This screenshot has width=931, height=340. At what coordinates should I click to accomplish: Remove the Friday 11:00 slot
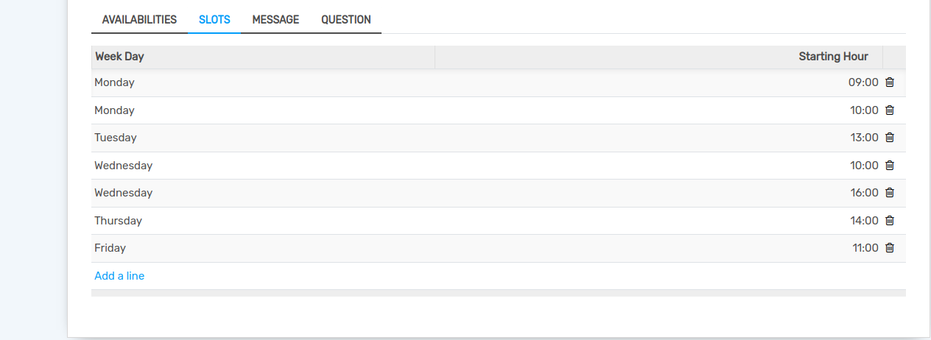tap(889, 248)
